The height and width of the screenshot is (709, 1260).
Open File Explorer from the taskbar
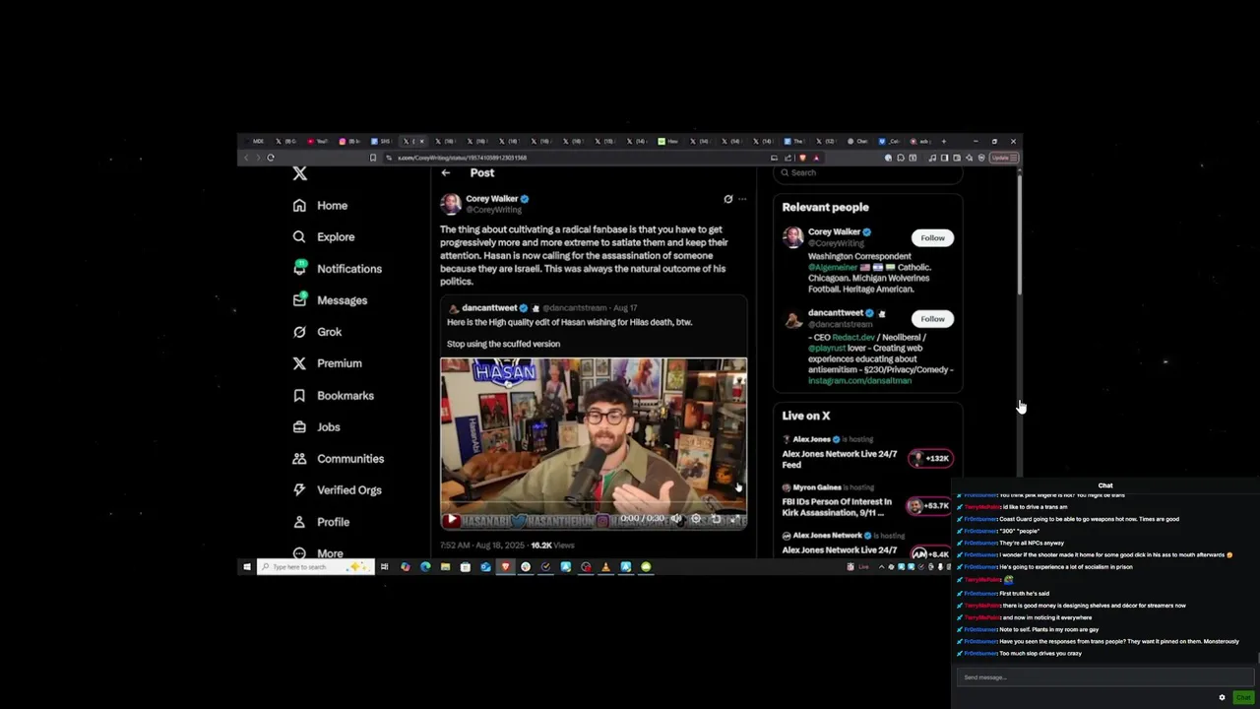click(445, 567)
